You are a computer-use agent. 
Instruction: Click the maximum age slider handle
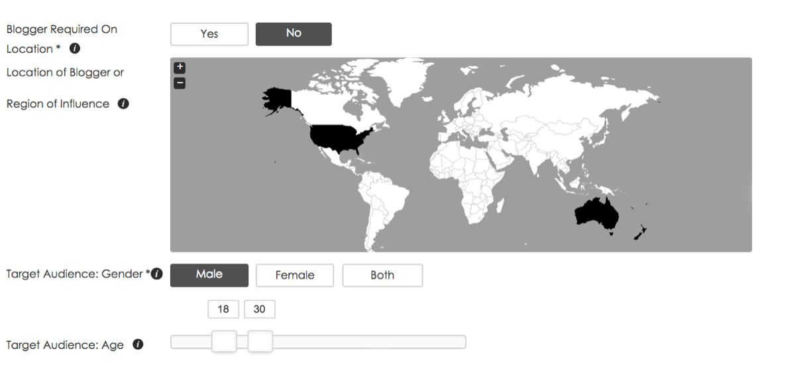[260, 342]
